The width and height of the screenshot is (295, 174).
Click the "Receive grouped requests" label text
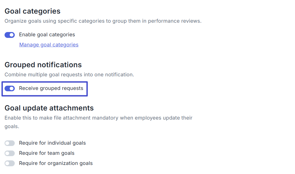51,88
